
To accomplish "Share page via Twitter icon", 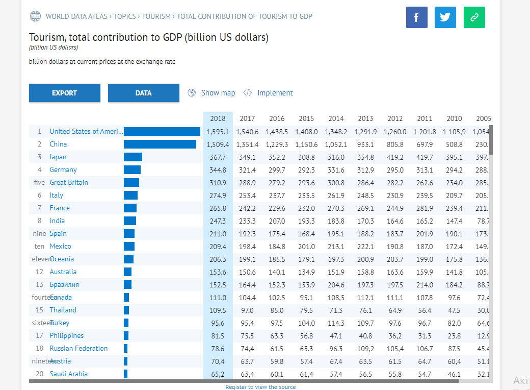I will 445,17.
